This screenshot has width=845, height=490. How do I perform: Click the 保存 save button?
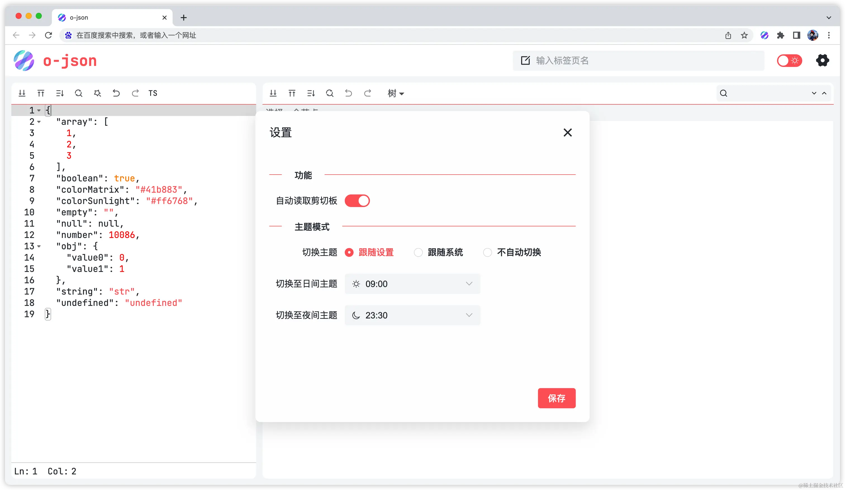[x=556, y=398]
